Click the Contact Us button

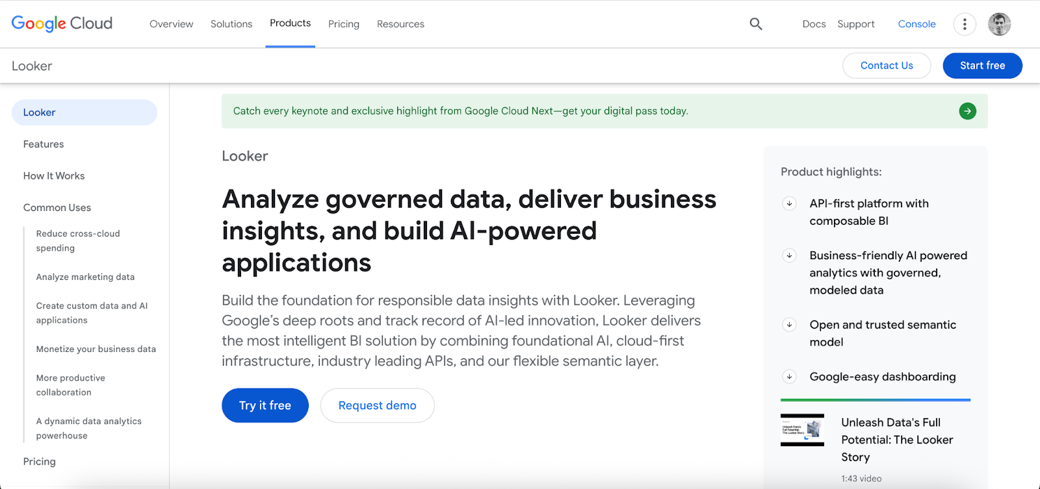(x=887, y=66)
